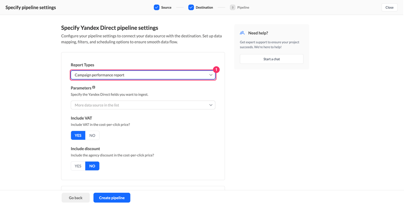
Task: Click the 'Include discount' label
Action: coord(85,149)
